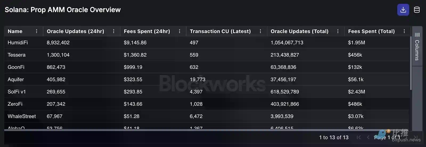Select the WhaleStreet row

[22, 116]
